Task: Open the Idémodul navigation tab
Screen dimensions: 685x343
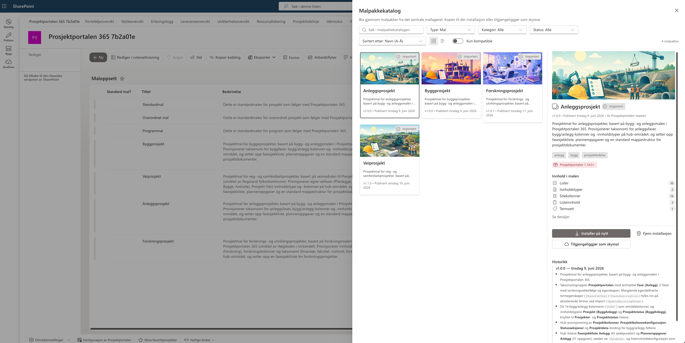Action: coord(334,21)
